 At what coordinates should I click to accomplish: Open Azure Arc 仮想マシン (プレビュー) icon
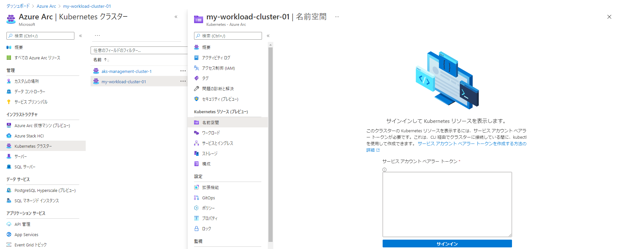point(9,125)
